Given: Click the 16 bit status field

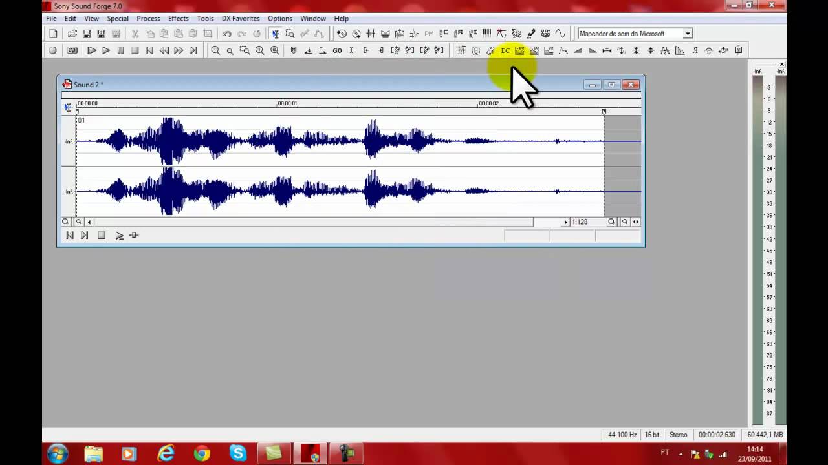Looking at the screenshot, I should click(x=652, y=435).
